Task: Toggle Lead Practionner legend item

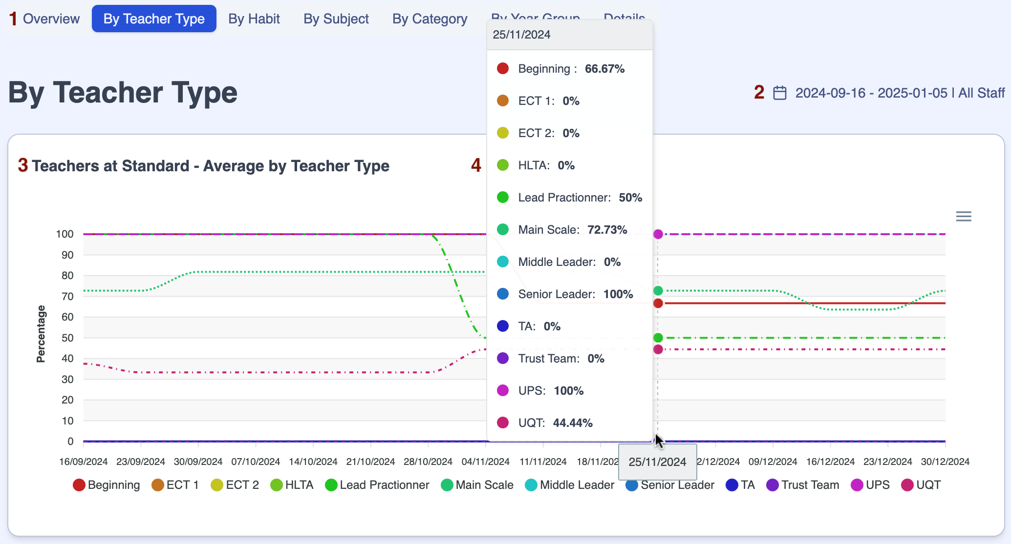Action: pos(377,485)
